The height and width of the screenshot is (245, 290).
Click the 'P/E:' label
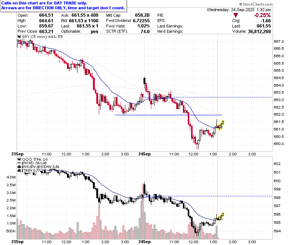(x=161, y=15)
